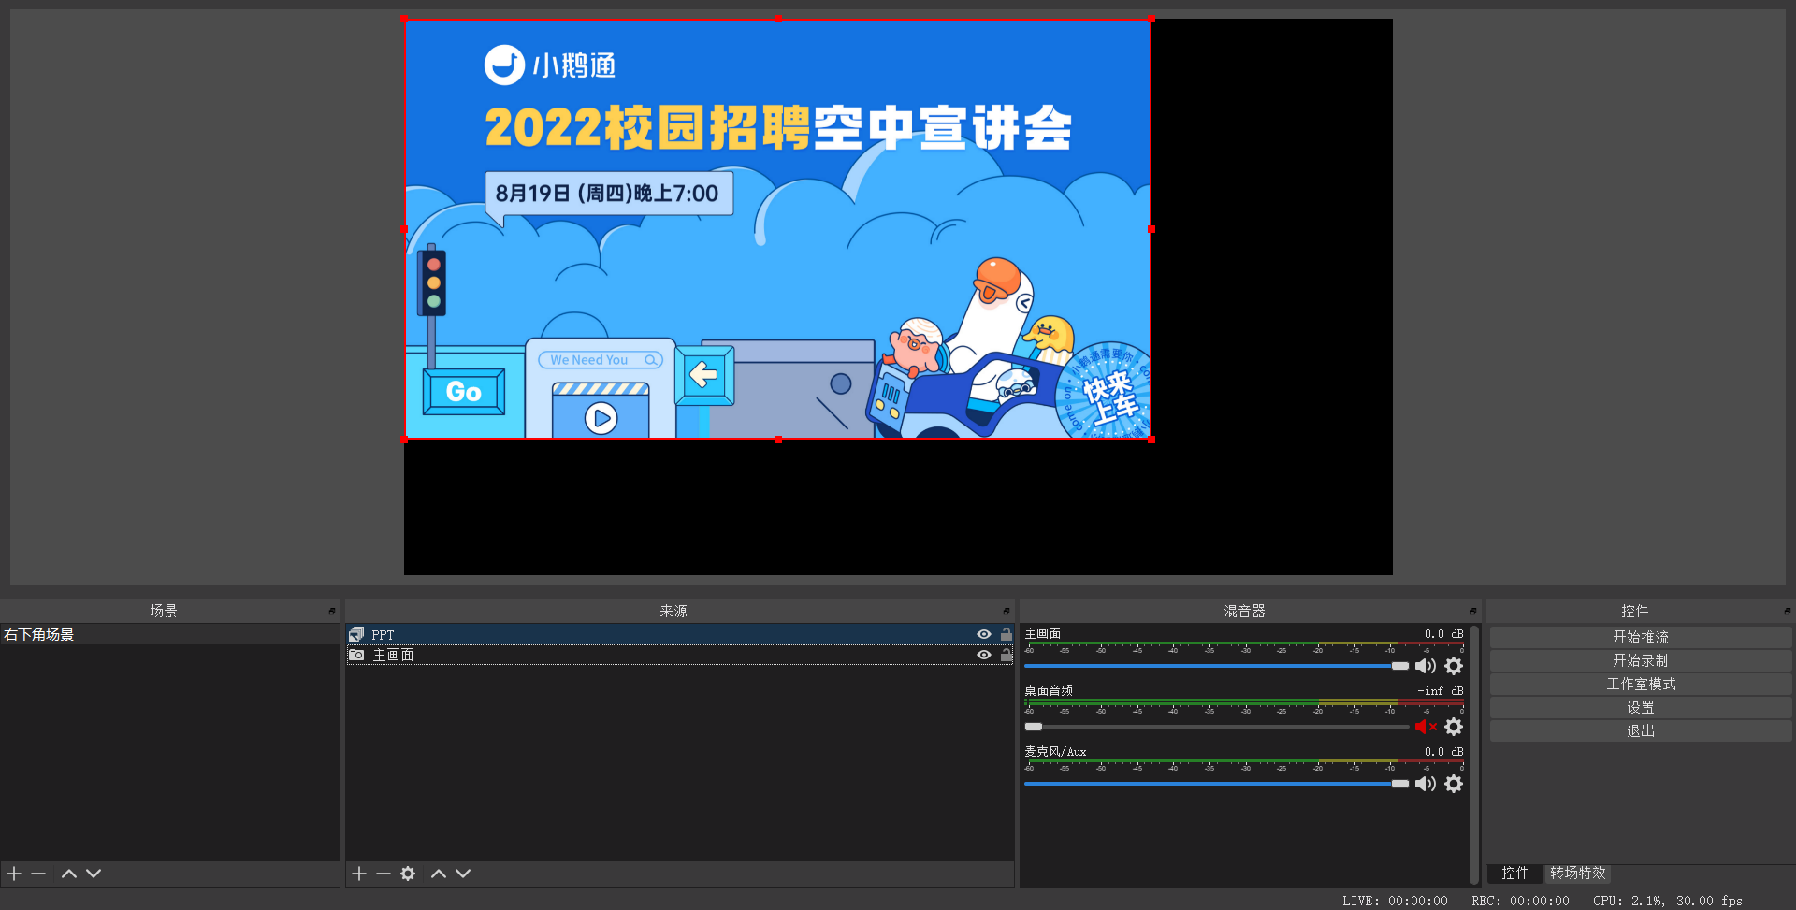Click the 0.0 dB value of 麦克风/Aux

[1443, 752]
